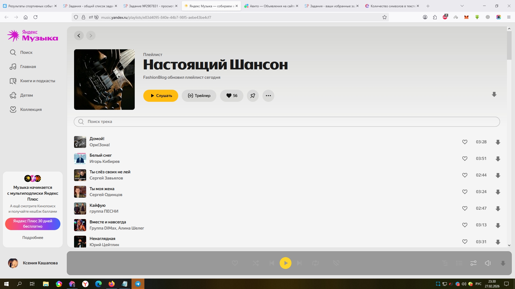Focus the Поиск трека search field
515x289 pixels.
pyautogui.click(x=287, y=122)
